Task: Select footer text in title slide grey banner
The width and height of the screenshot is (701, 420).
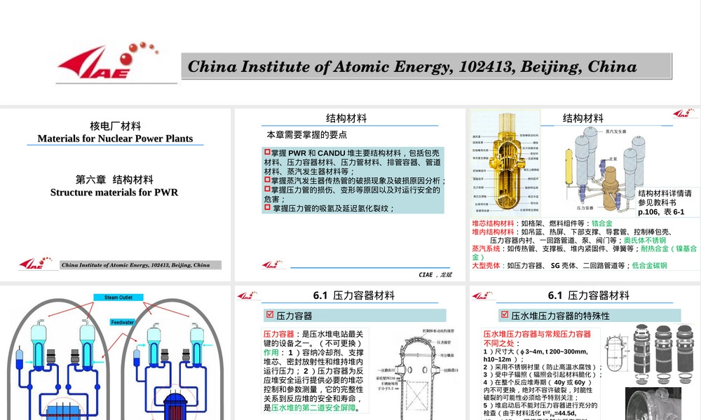Action: 135,265
